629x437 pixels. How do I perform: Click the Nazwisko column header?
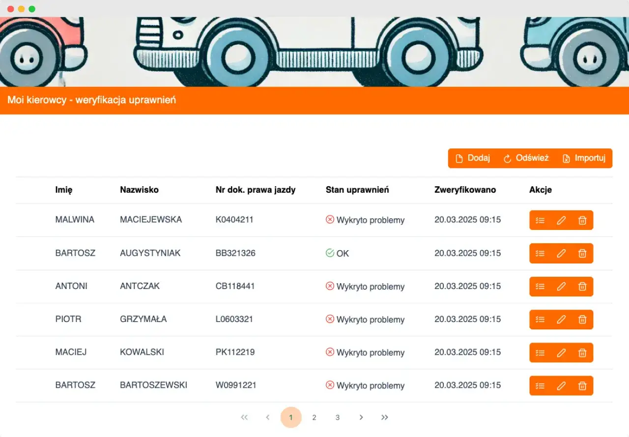[x=139, y=190]
